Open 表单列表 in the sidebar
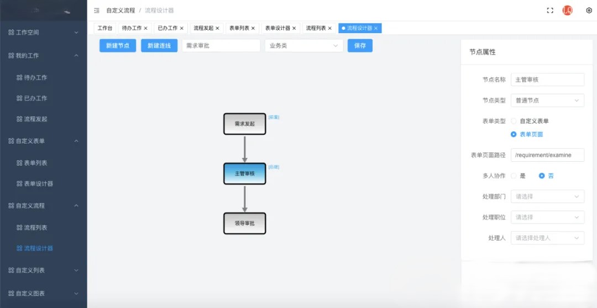 (x=36, y=163)
